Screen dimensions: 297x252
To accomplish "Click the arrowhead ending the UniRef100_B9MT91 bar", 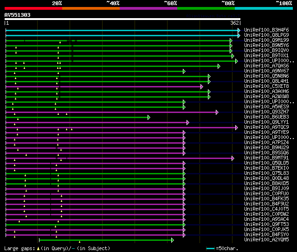I will coord(233,159).
